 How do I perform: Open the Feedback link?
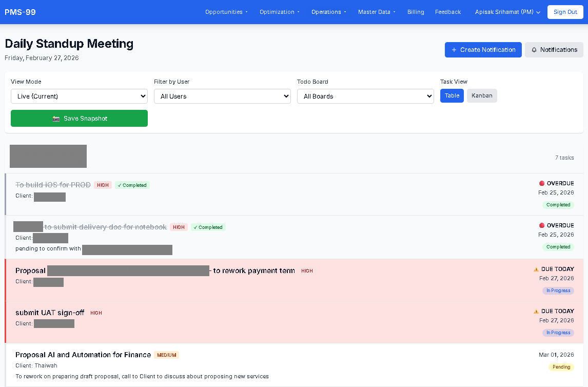(x=448, y=12)
